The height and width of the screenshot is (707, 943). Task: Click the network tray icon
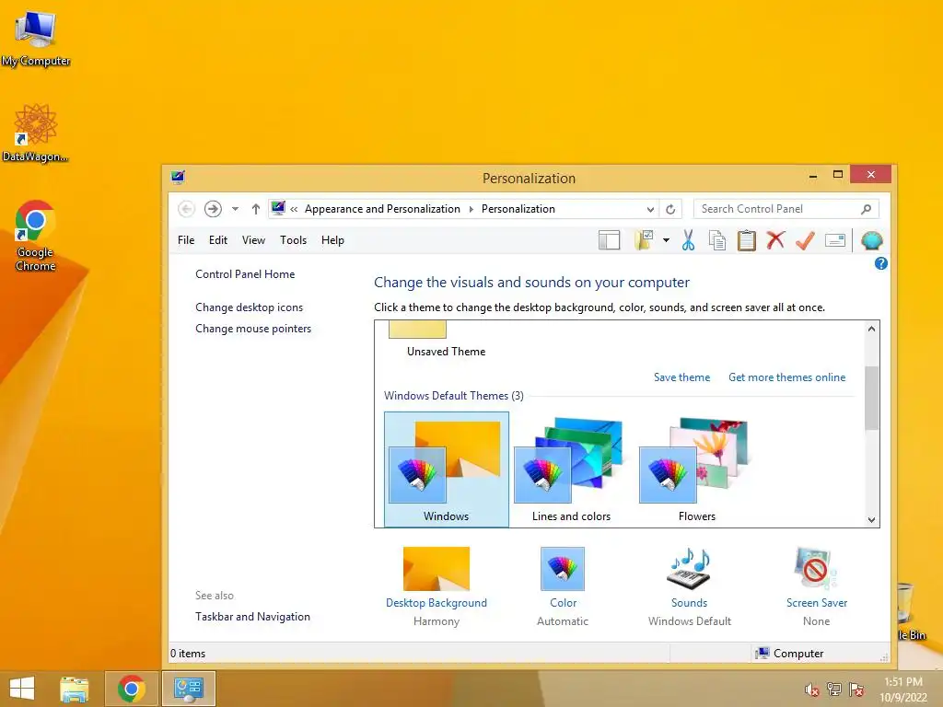click(x=834, y=690)
